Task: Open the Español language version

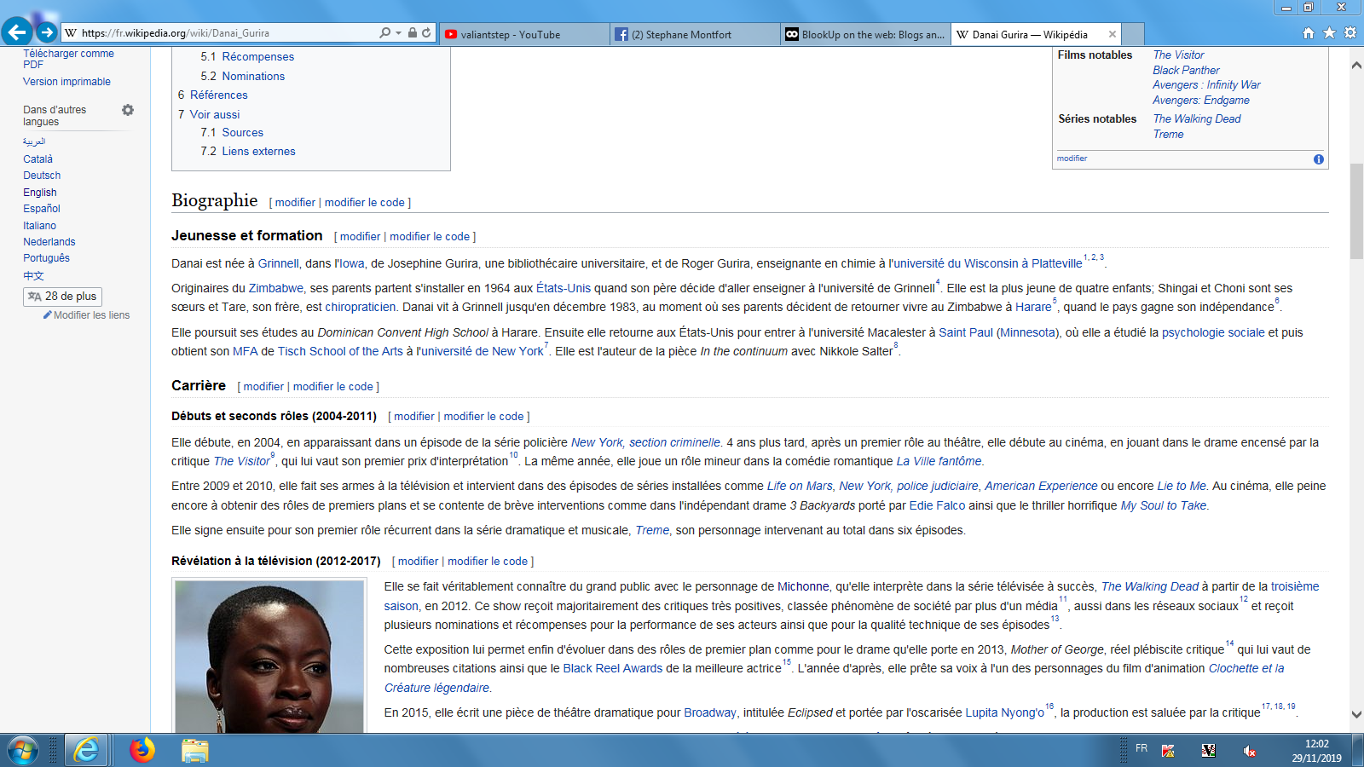Action: 42,209
